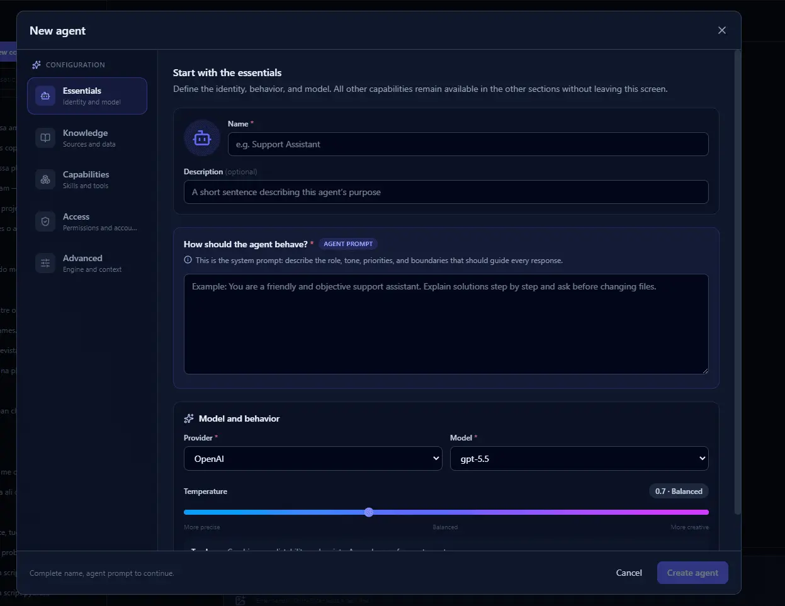
Task: Click the 'Balanced' label under the slider
Action: [445, 527]
